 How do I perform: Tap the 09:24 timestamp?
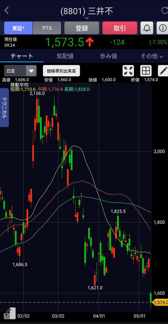click(x=9, y=45)
